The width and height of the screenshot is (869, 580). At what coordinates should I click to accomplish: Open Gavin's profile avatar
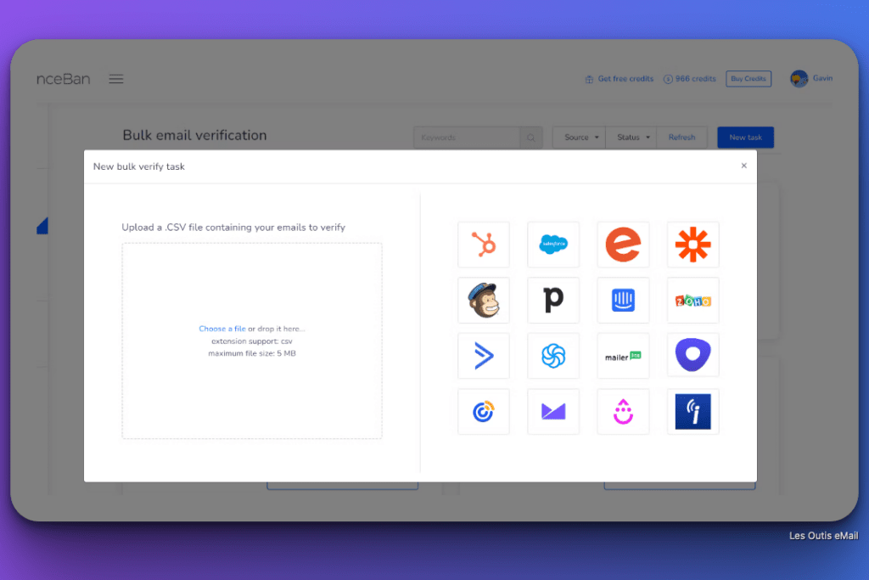[799, 79]
